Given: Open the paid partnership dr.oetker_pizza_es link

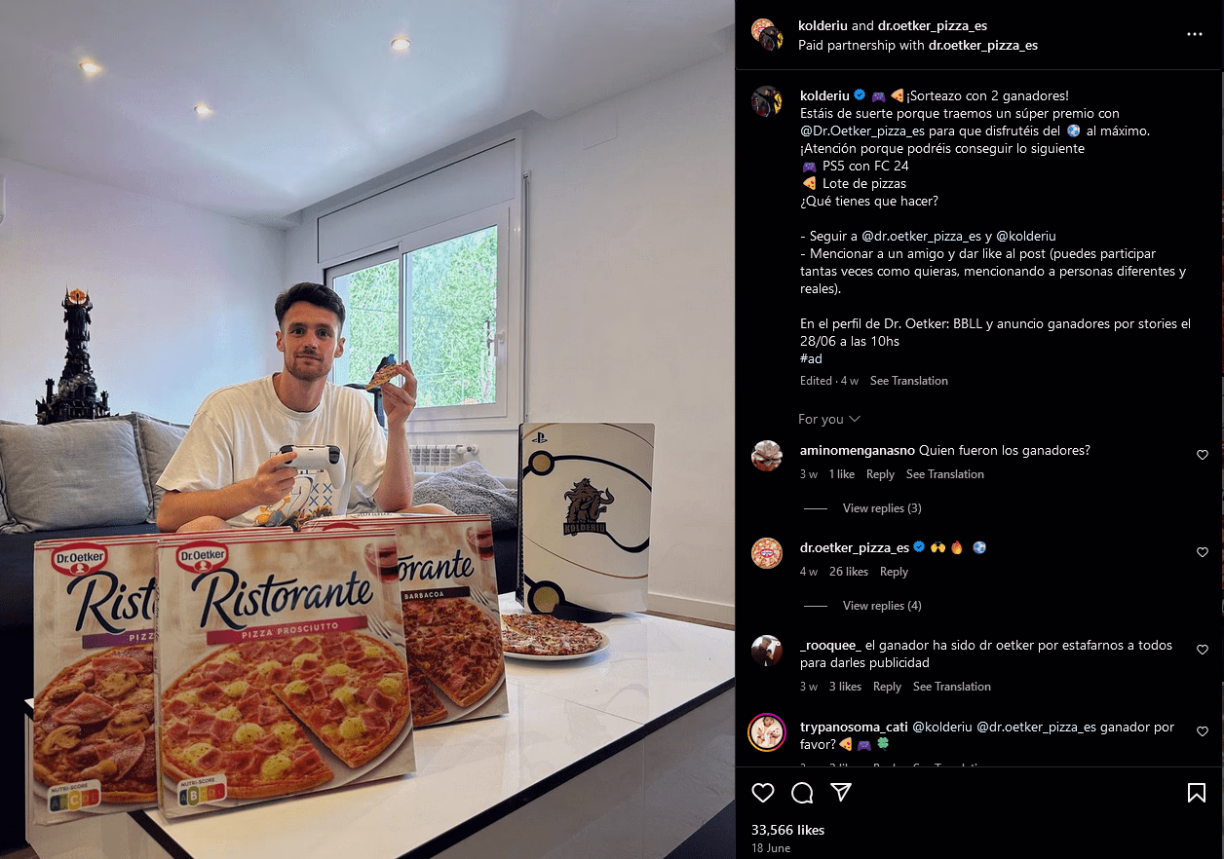Looking at the screenshot, I should (x=983, y=45).
